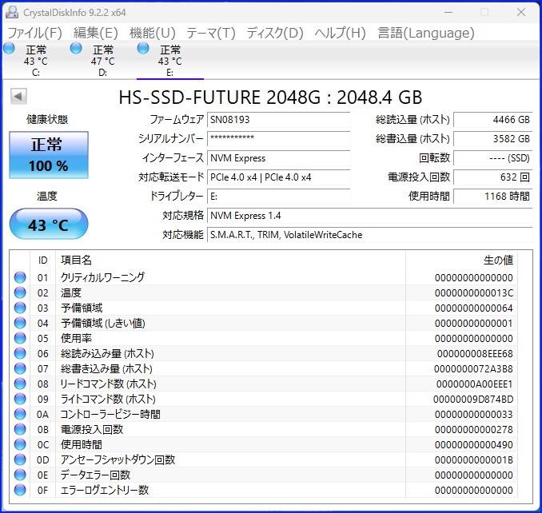Open the 言語(Language) menu
Screen dimensions: 542x513
pos(425,33)
